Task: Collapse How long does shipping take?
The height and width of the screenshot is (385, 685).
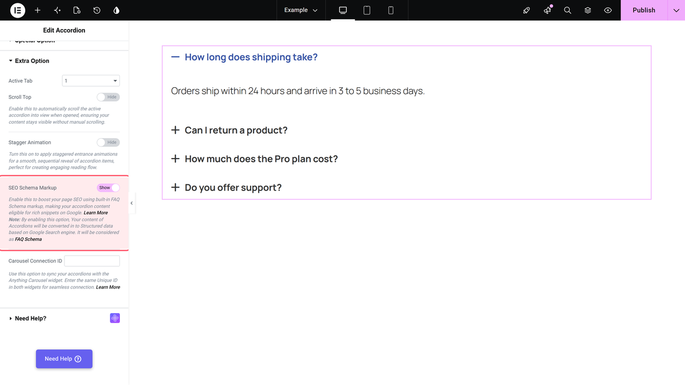Action: pos(251,57)
